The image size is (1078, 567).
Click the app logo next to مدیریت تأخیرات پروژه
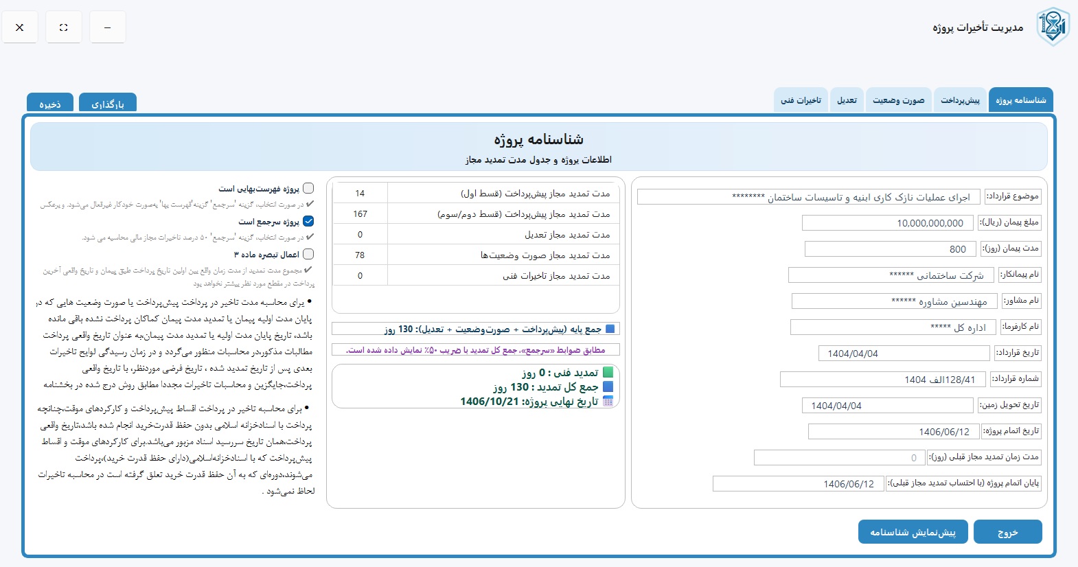coord(1053,27)
